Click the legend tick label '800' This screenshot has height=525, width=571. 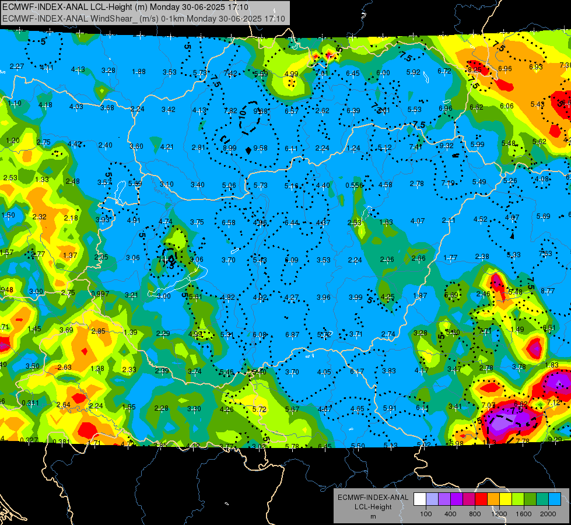click(x=475, y=514)
